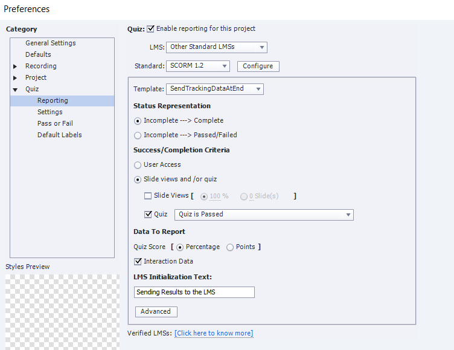Screen dimensions: 454x350
Task: Open Default Labels in the Quiz category
Action: point(59,135)
